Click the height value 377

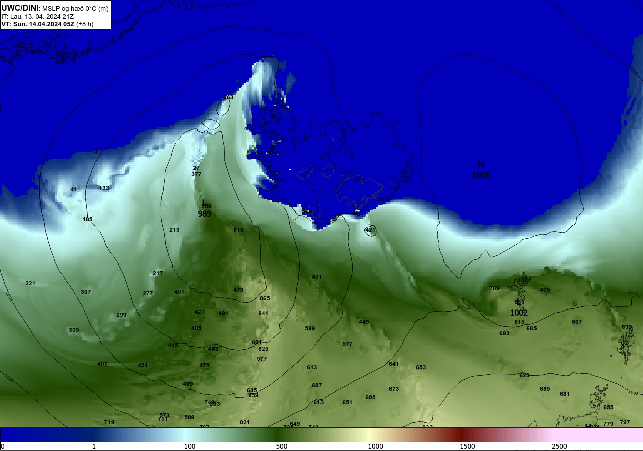196,174
